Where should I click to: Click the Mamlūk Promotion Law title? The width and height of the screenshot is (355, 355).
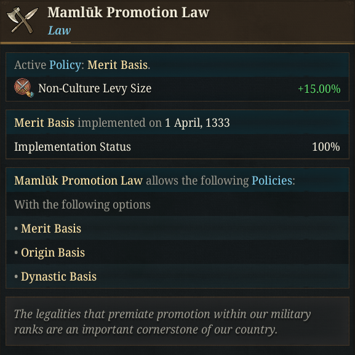(x=129, y=12)
